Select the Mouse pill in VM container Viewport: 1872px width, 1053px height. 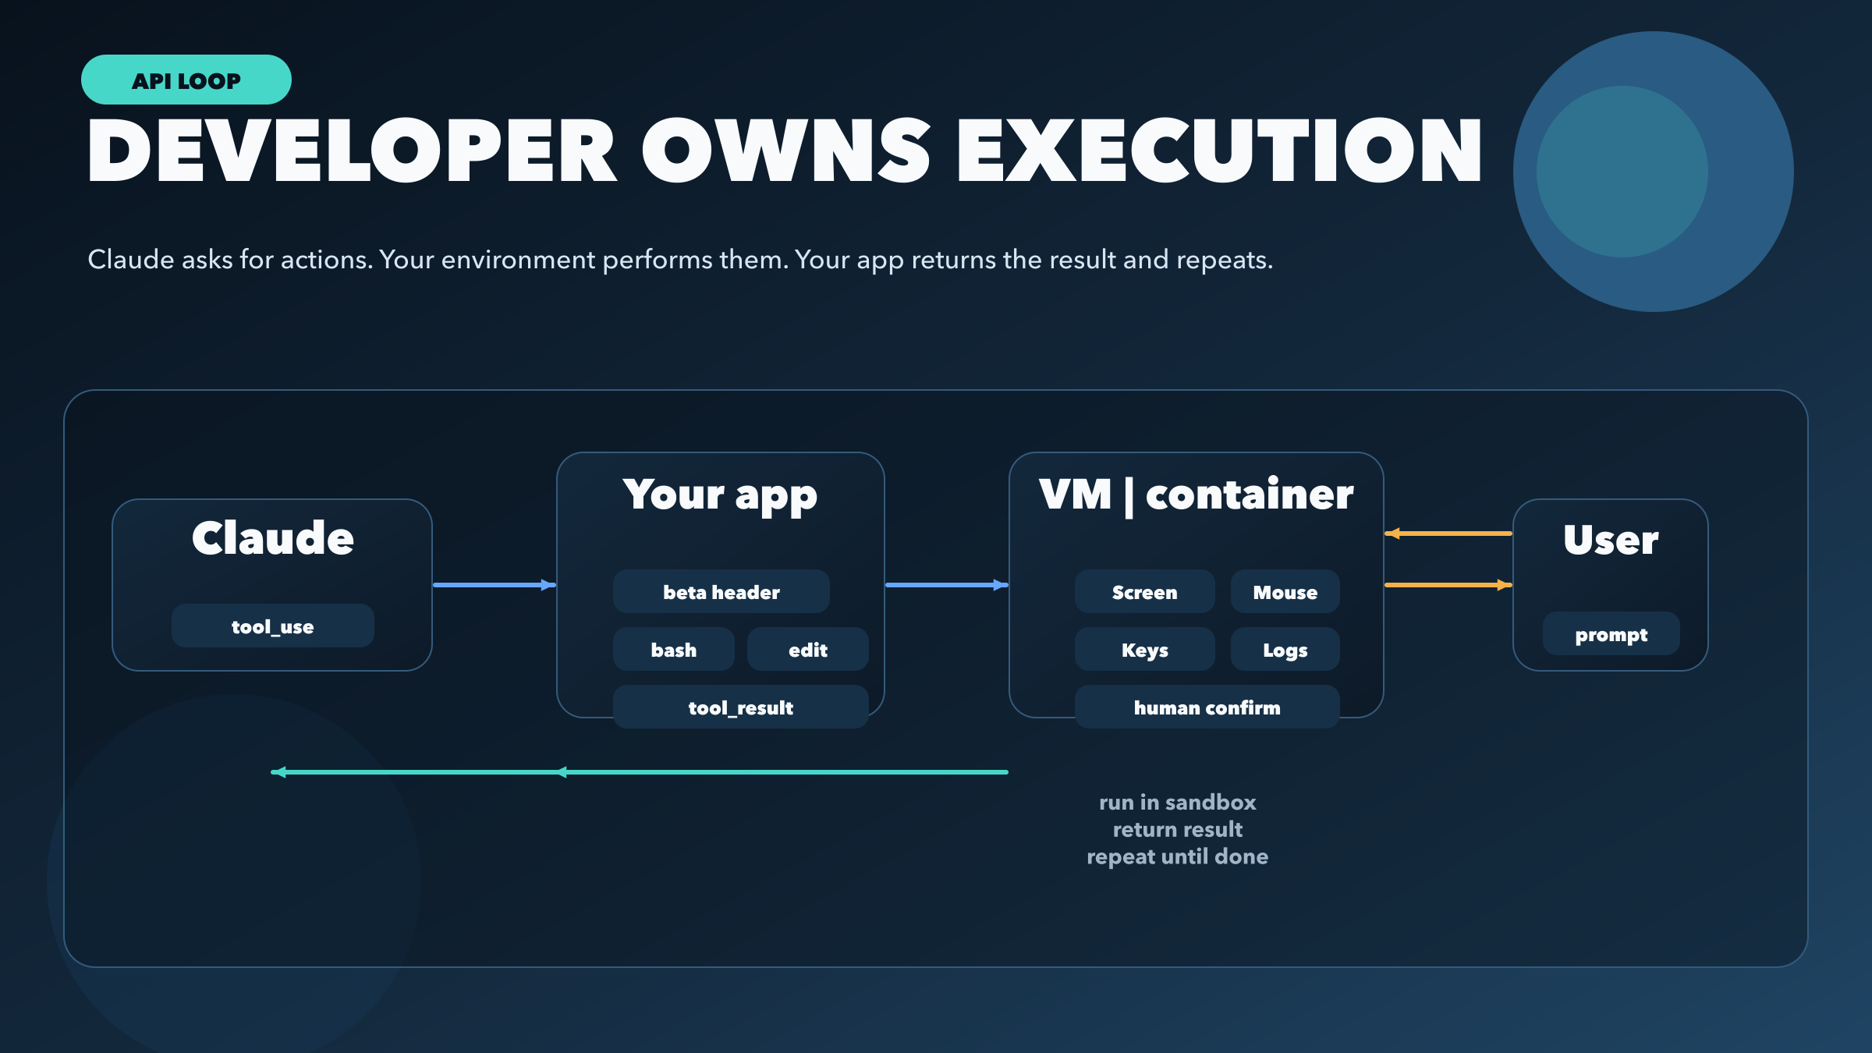1284,591
